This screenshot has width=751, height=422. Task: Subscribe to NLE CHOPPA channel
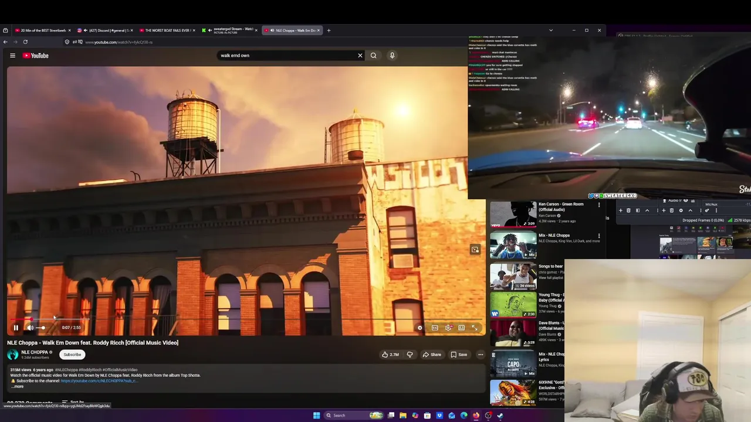point(72,355)
